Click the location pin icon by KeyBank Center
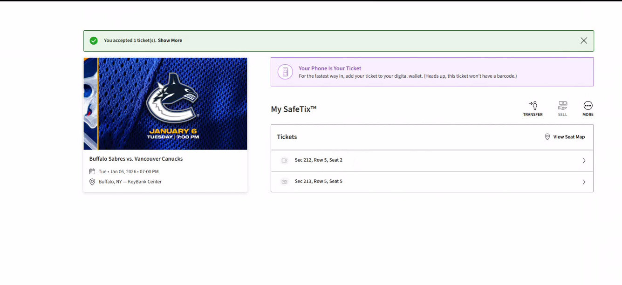The height and width of the screenshot is (285, 622). click(92, 182)
